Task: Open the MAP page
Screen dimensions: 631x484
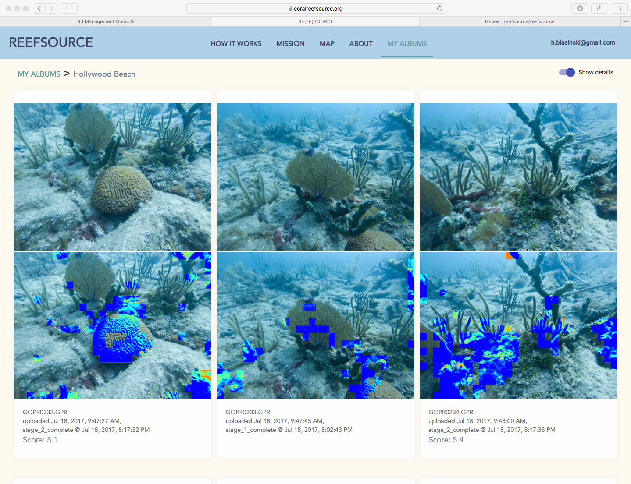Action: point(327,43)
